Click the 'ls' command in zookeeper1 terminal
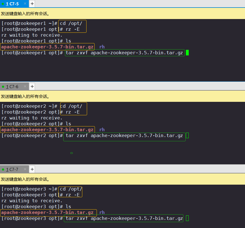 (x=68, y=41)
